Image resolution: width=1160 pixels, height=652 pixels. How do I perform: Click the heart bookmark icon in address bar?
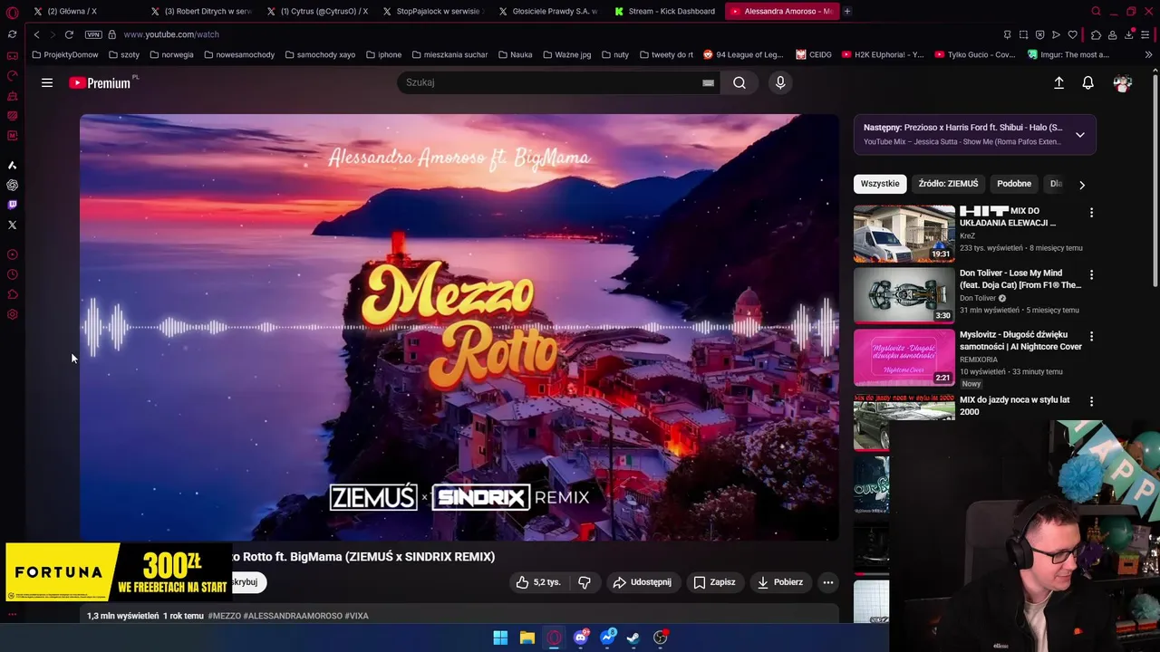(x=1072, y=34)
